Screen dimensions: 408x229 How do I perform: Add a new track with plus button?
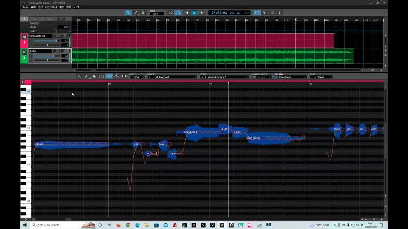(24, 19)
